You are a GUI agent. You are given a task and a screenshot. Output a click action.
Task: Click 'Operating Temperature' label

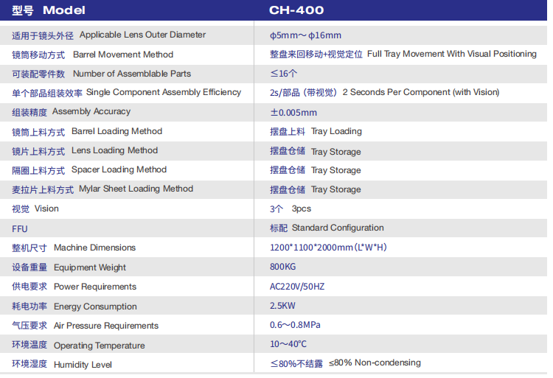99,346
